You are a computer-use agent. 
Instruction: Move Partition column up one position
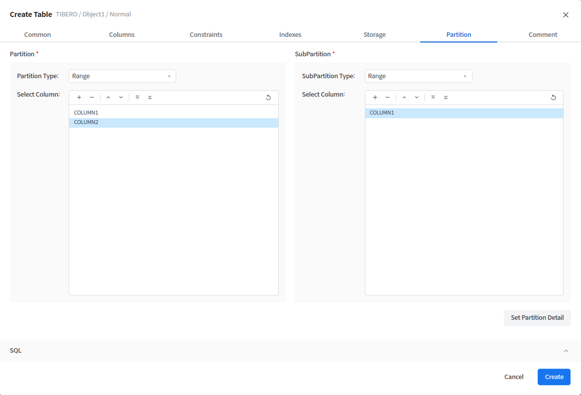(x=108, y=98)
